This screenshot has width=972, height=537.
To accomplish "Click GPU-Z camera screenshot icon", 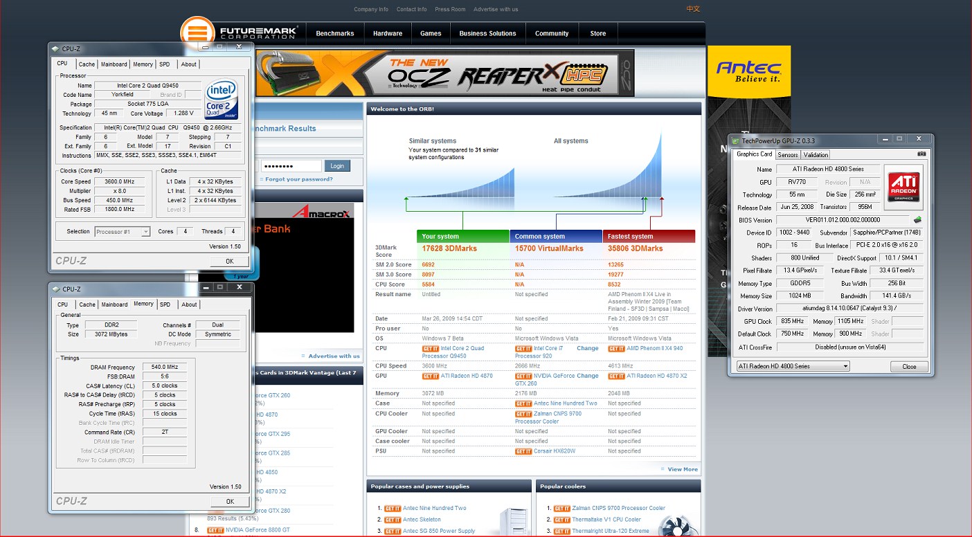I will tap(921, 154).
